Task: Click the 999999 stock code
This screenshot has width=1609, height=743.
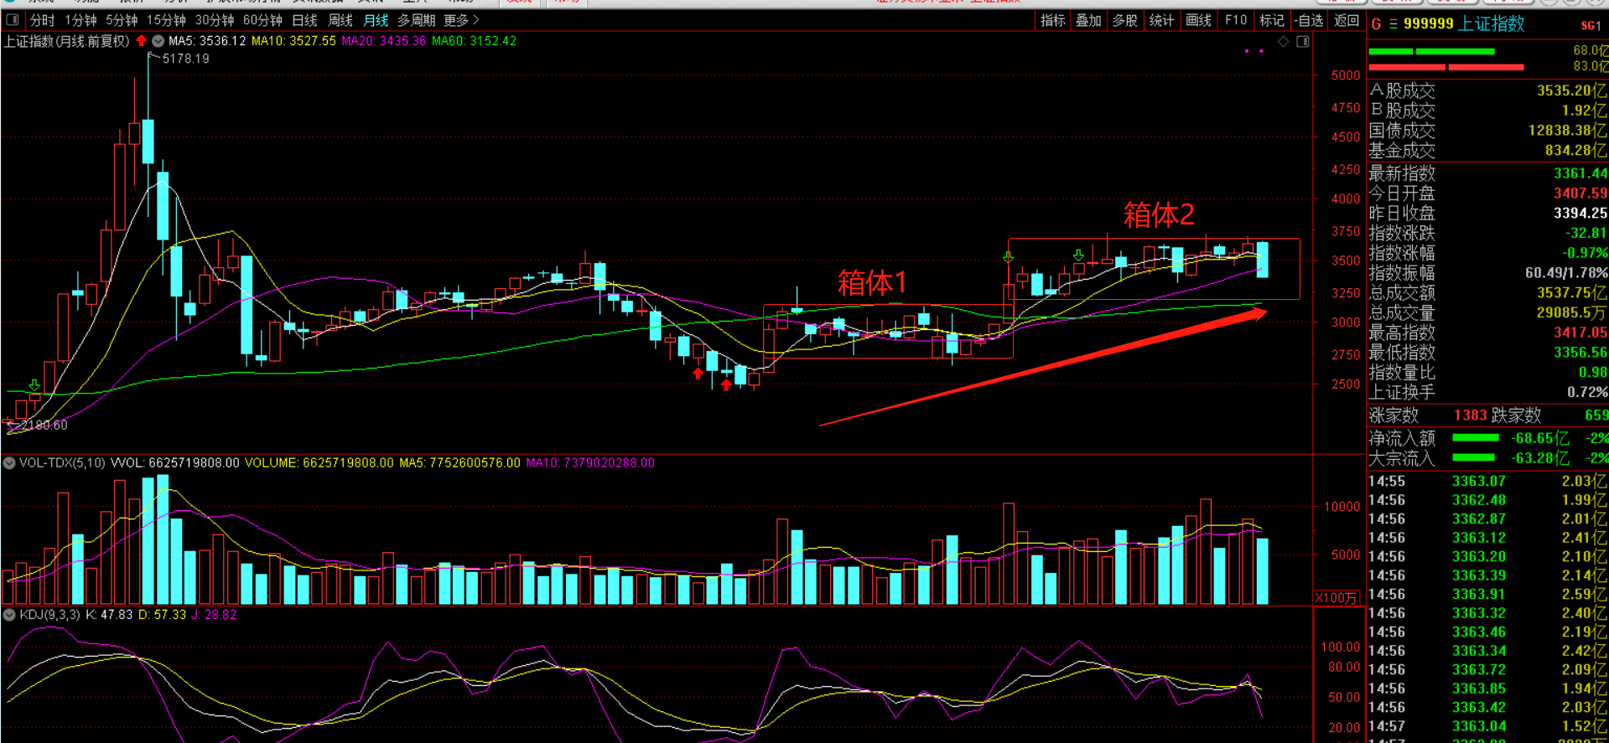Action: pos(1428,24)
